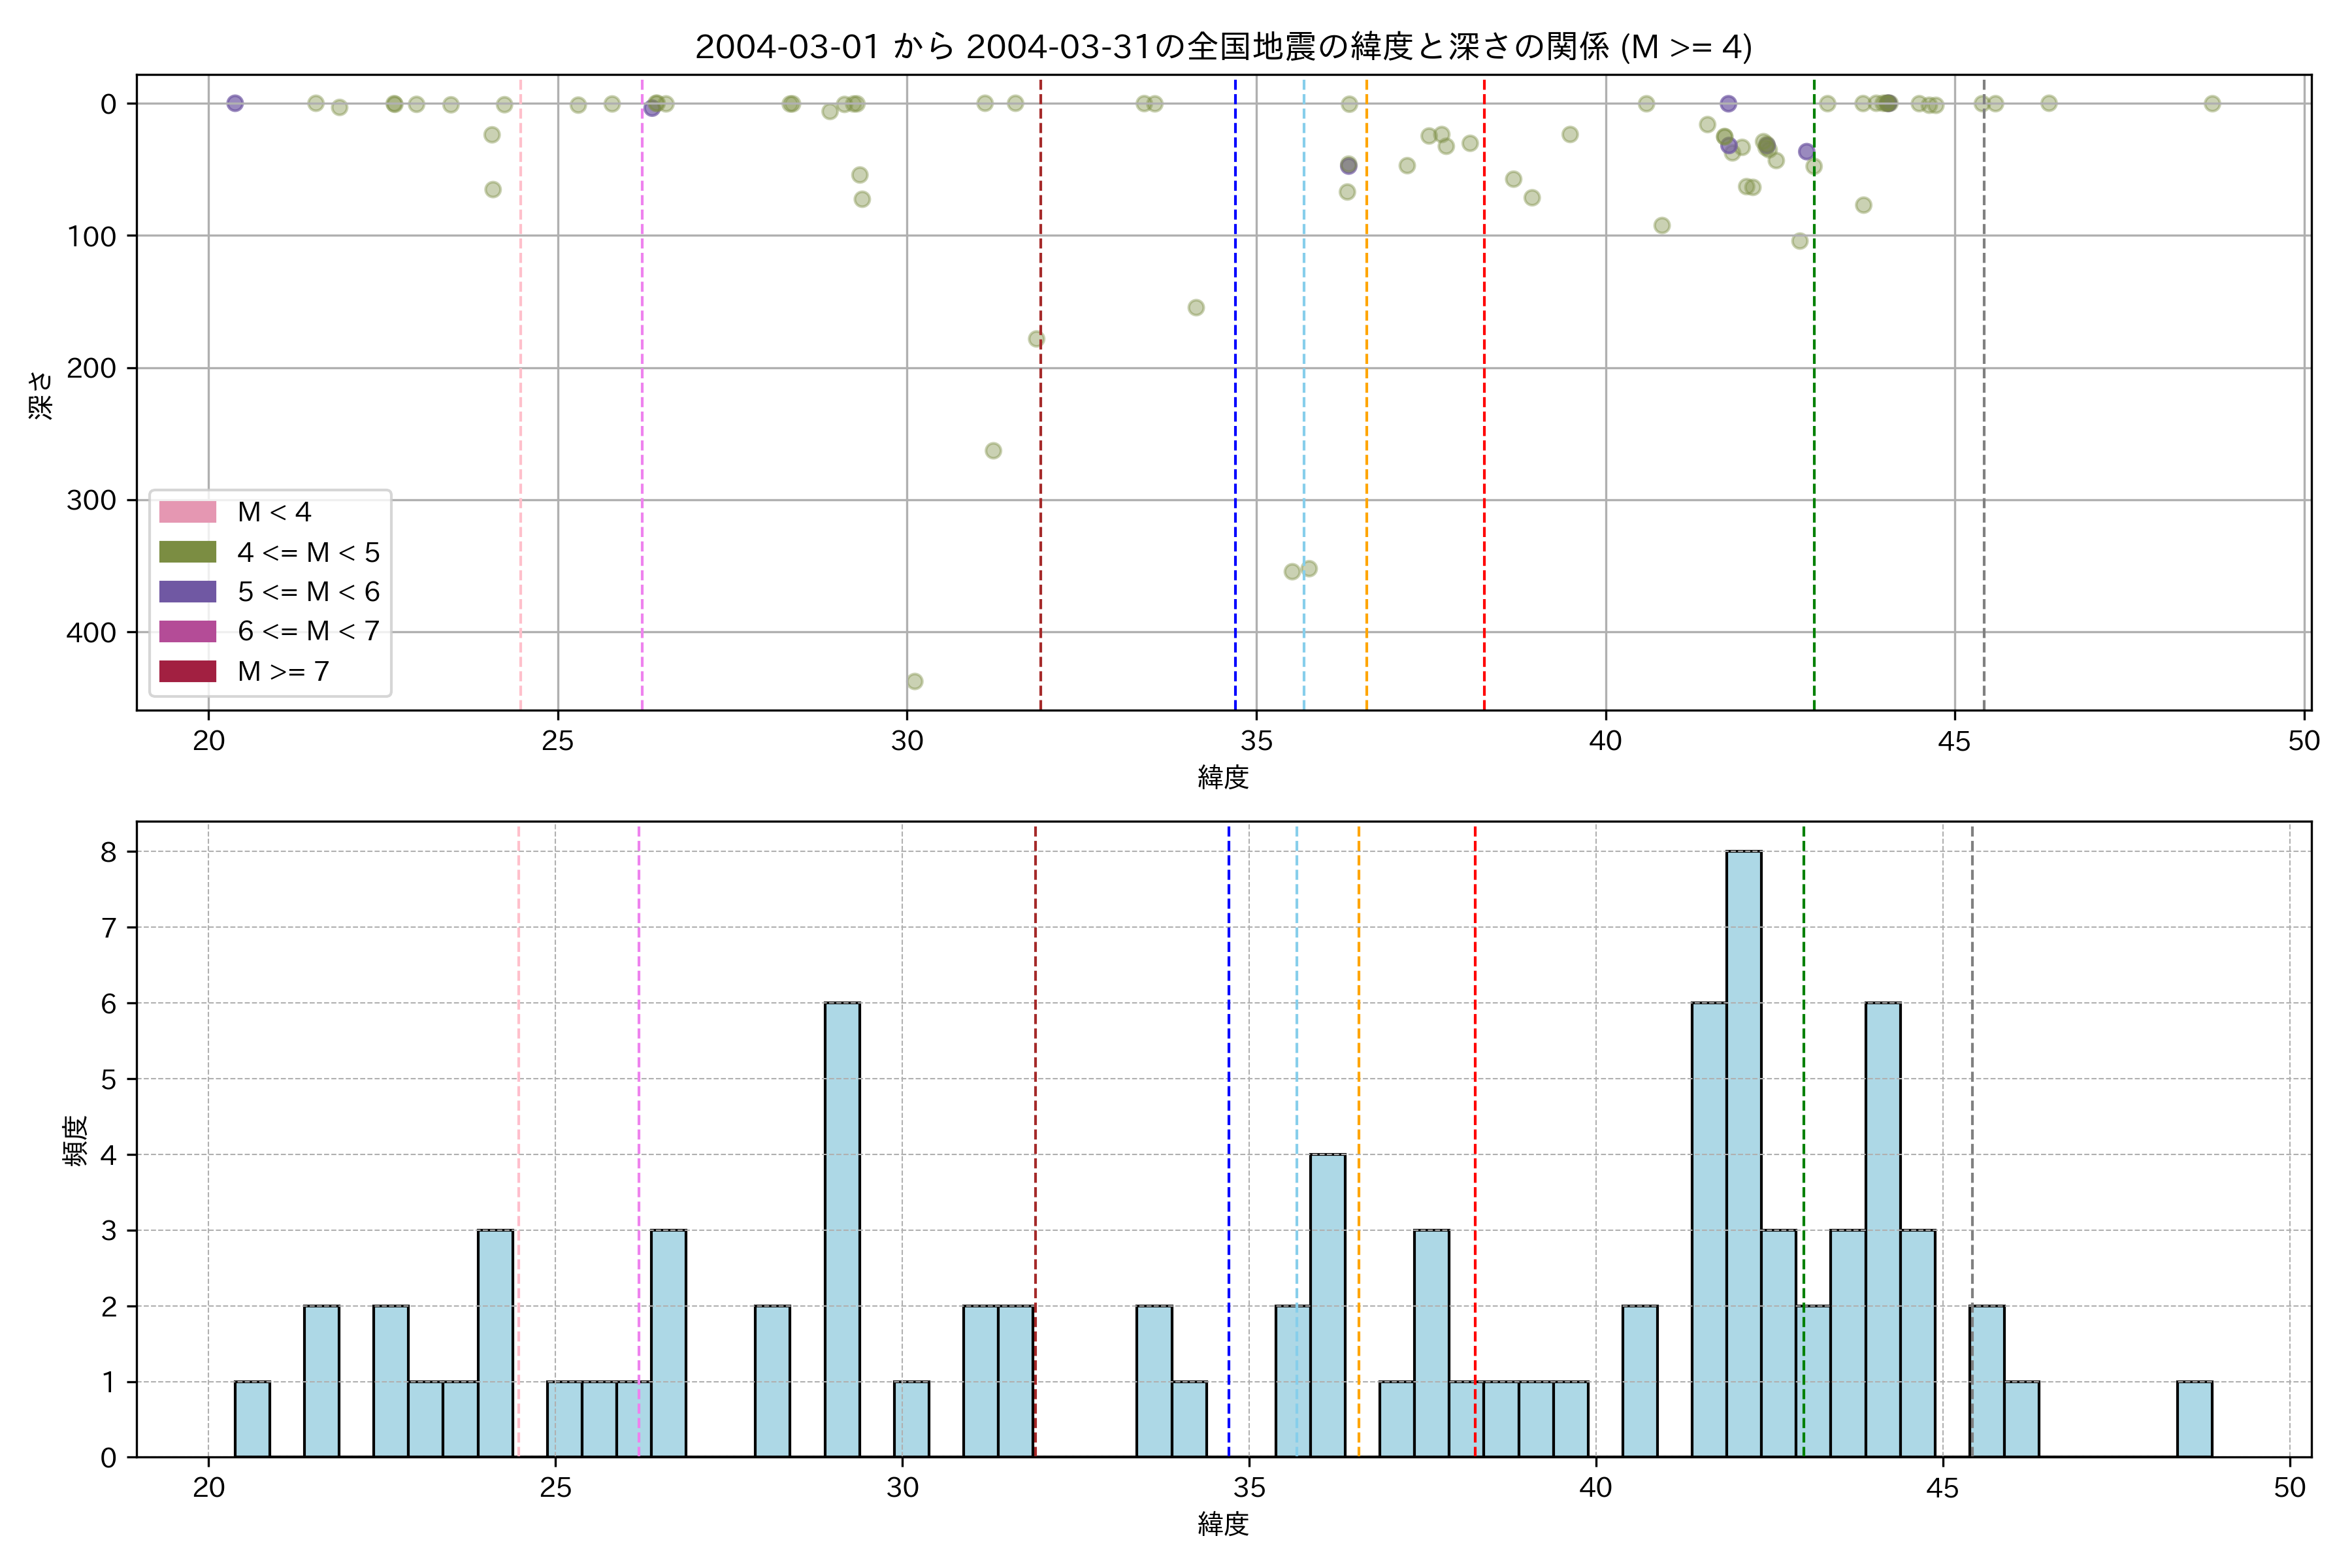Click the purple 5 <= M < 6 legend swatch

187,592
